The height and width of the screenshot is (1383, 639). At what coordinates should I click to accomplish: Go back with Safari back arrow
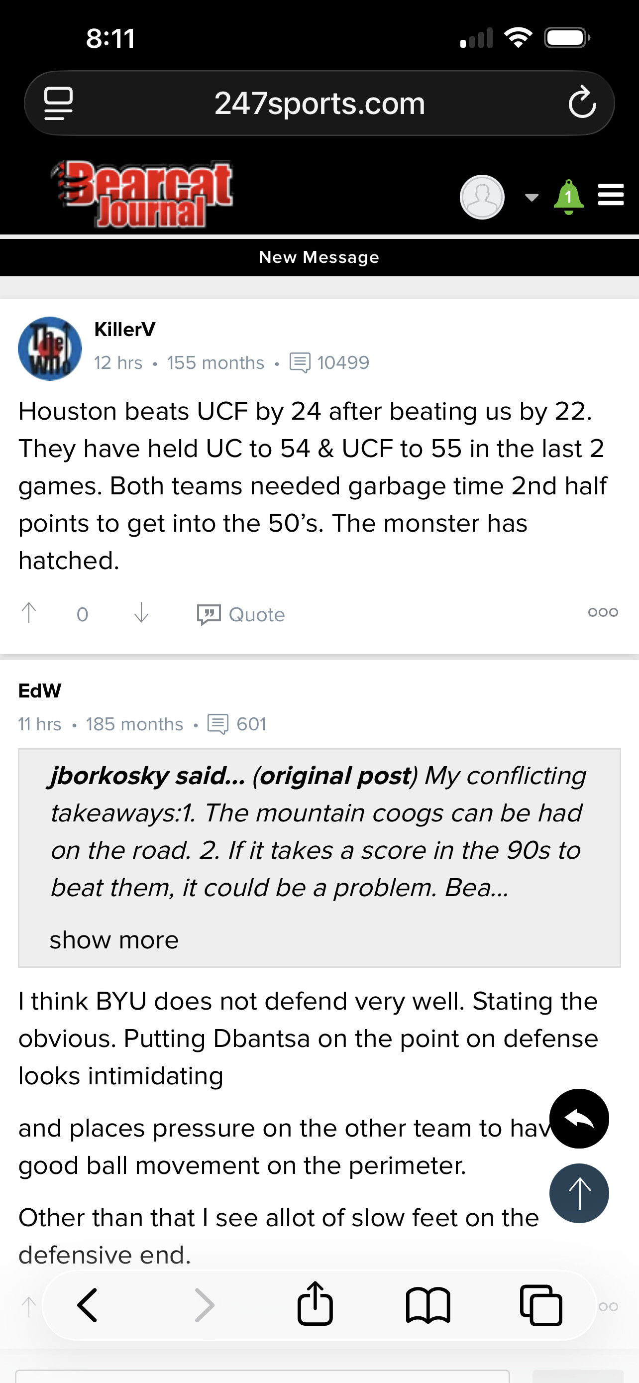click(x=88, y=1305)
